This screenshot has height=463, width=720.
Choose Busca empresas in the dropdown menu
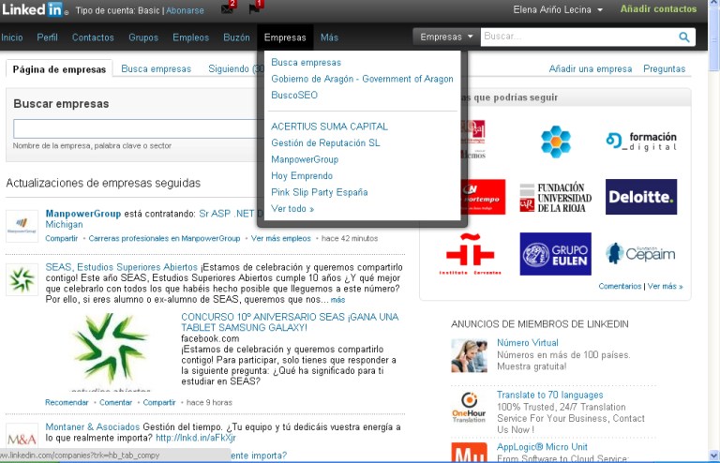tap(307, 63)
